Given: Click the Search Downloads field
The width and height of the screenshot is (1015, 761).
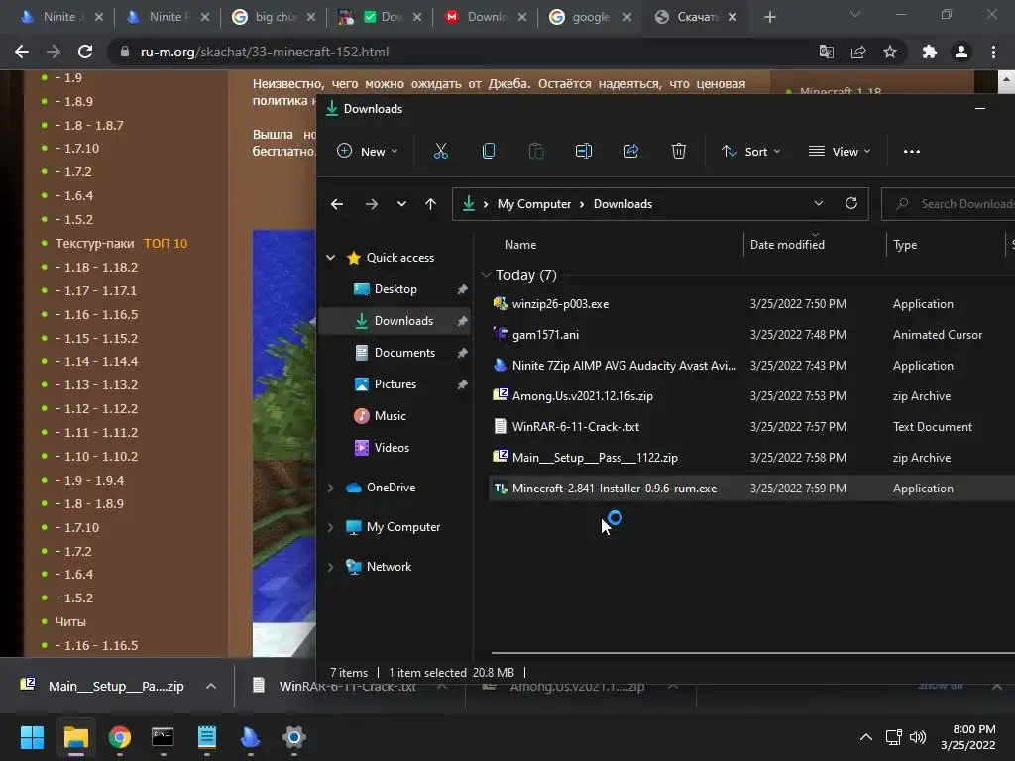Looking at the screenshot, I should point(949,204).
